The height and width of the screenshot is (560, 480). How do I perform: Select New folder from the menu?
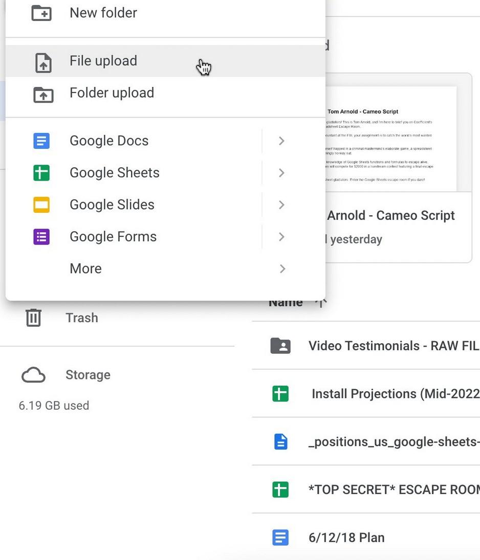103,12
